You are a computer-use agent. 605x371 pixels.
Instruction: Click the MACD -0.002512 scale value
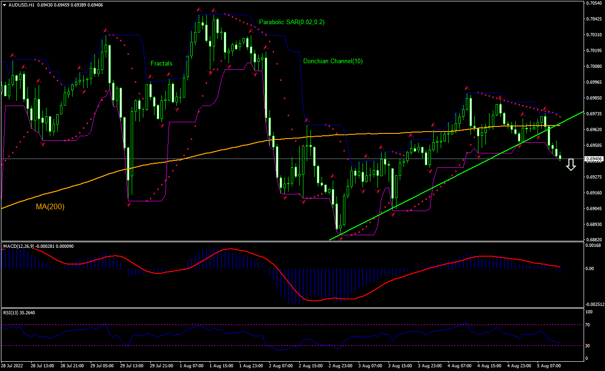[x=593, y=304]
